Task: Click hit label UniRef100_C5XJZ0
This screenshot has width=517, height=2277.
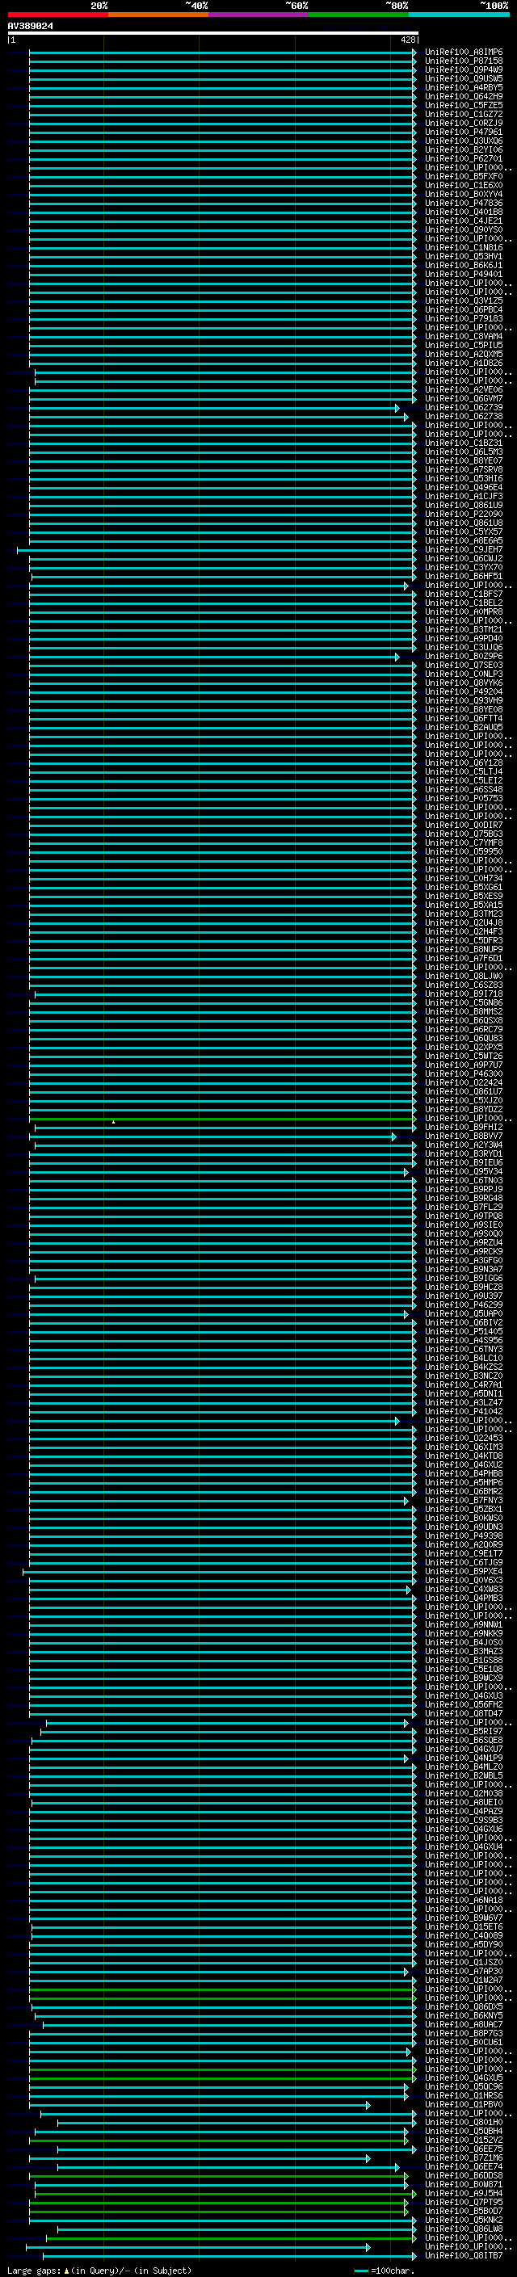Action: [463, 1100]
